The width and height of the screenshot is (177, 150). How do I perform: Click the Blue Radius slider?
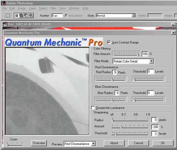click(111, 99)
